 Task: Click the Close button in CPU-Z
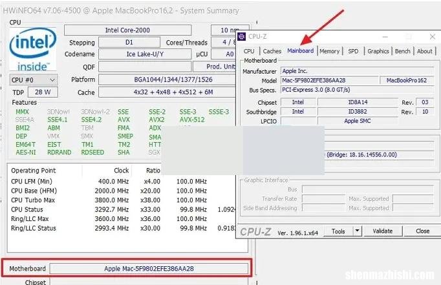coord(422,231)
